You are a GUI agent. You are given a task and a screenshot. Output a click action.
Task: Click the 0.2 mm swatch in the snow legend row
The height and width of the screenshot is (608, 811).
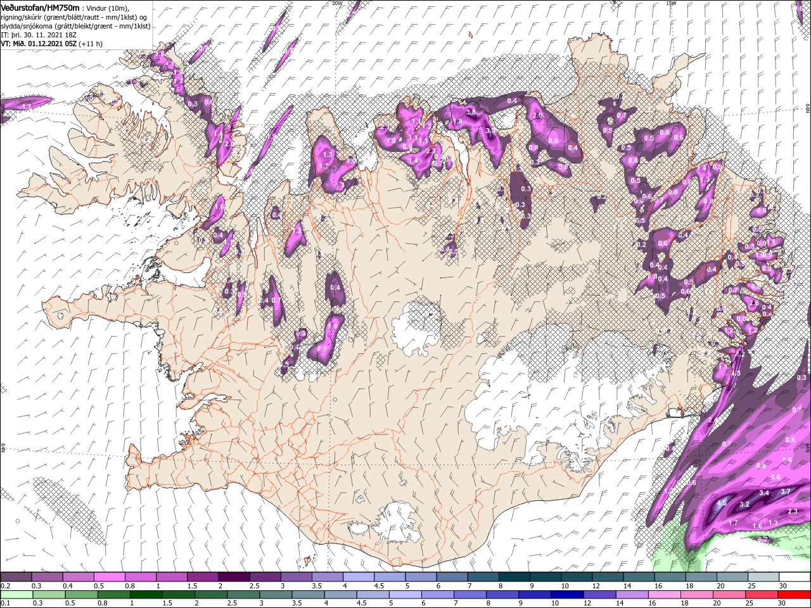point(16,578)
